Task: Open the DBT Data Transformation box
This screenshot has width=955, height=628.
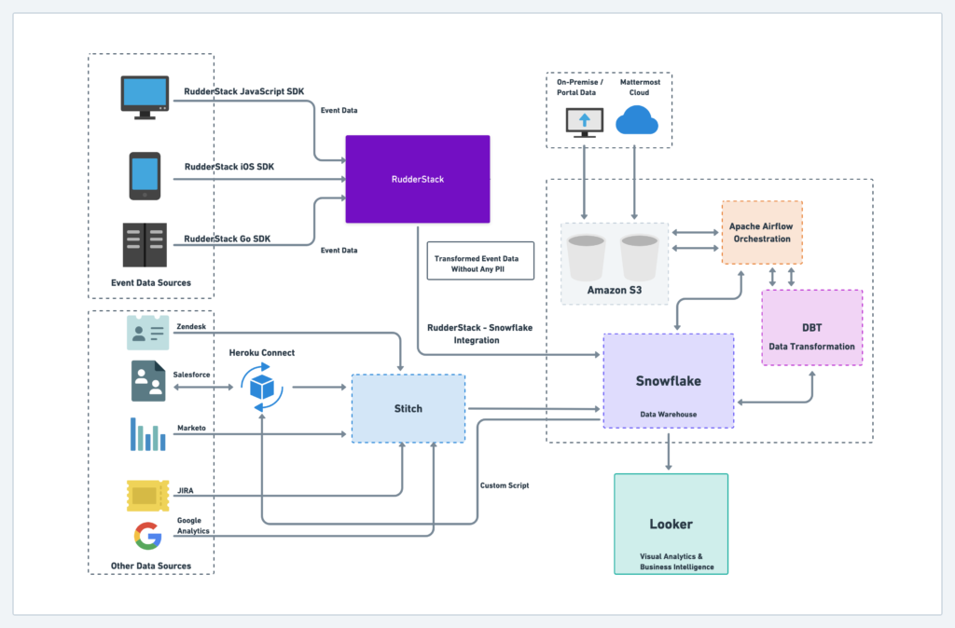Action: click(x=811, y=327)
